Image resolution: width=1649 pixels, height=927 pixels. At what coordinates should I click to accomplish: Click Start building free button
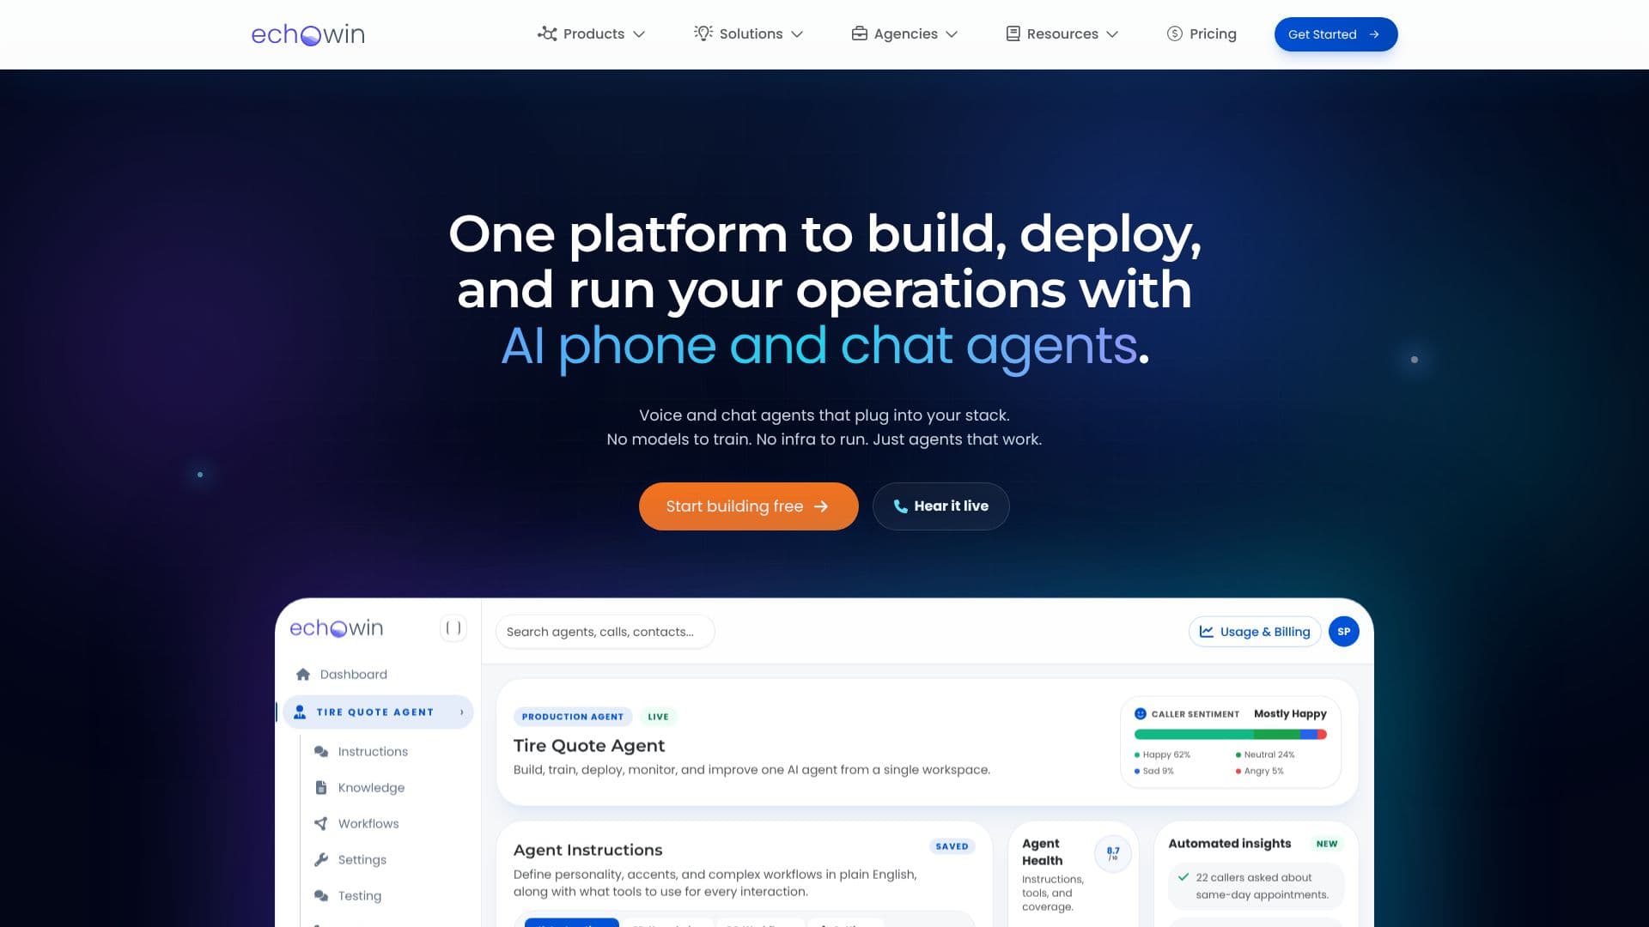point(748,506)
